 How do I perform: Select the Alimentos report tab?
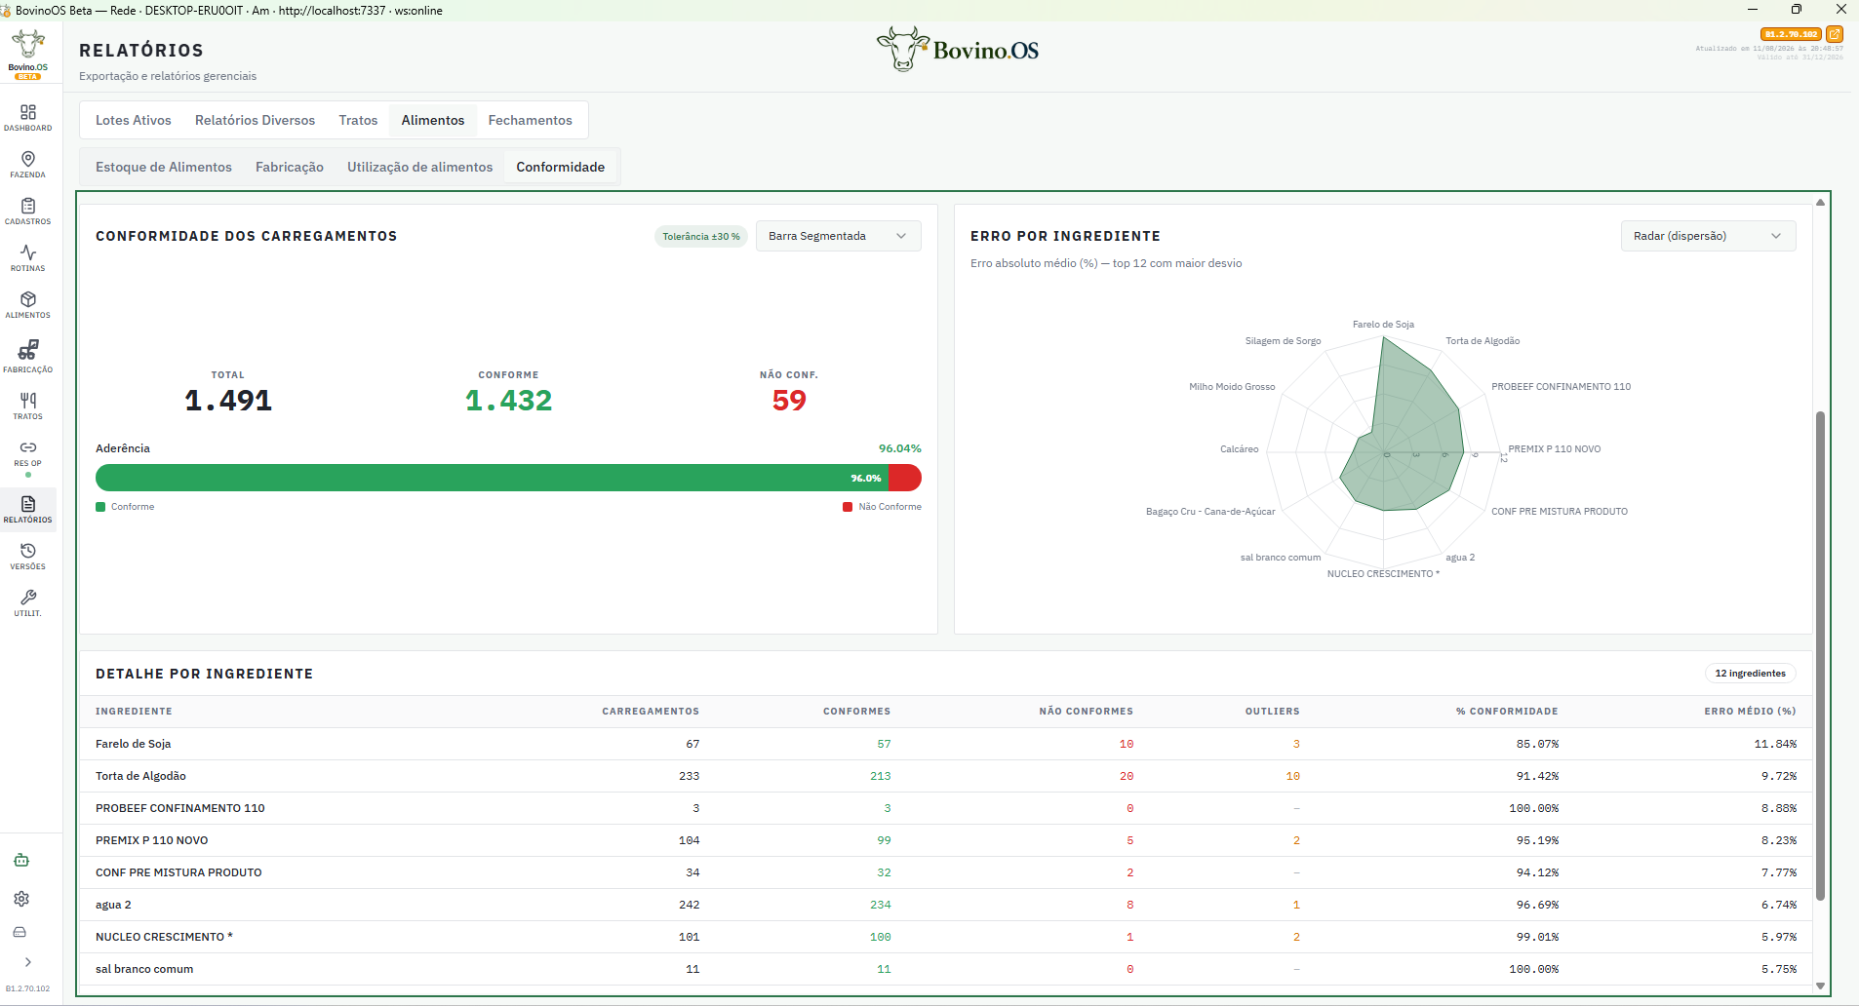[x=433, y=120]
